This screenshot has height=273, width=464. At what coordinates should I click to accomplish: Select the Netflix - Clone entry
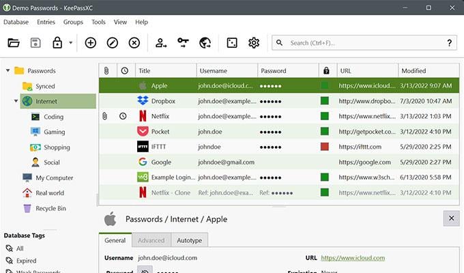pos(279,192)
